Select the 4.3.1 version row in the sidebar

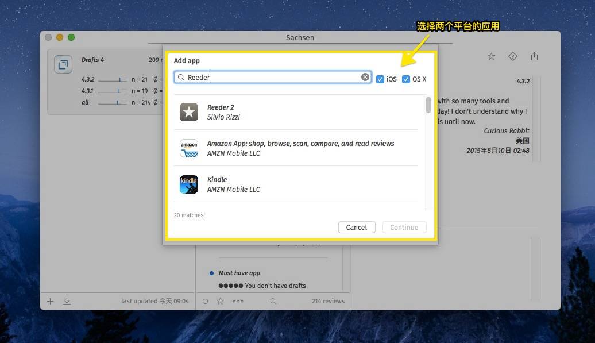point(121,91)
